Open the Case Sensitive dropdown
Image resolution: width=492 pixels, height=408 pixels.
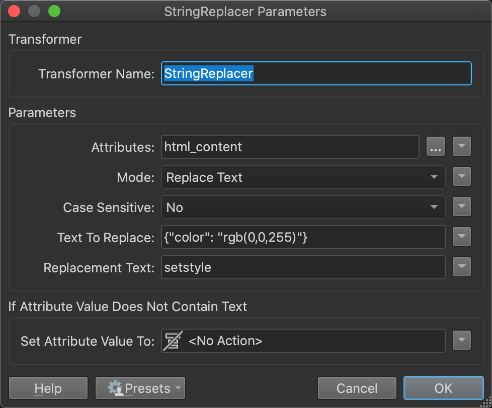(303, 207)
